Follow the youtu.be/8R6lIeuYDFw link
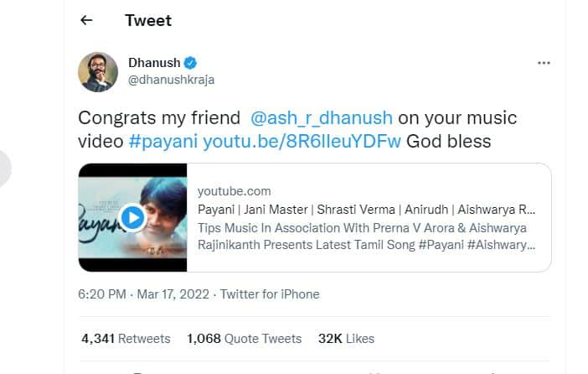 point(302,142)
